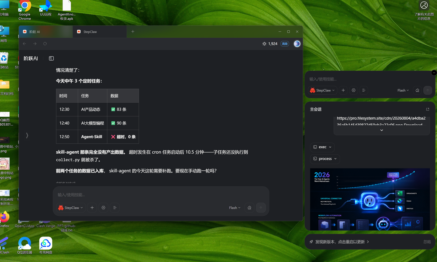The height and width of the screenshot is (262, 437).
Task: Click the reload icon in the 阶跃 AI window
Action: pos(45,44)
